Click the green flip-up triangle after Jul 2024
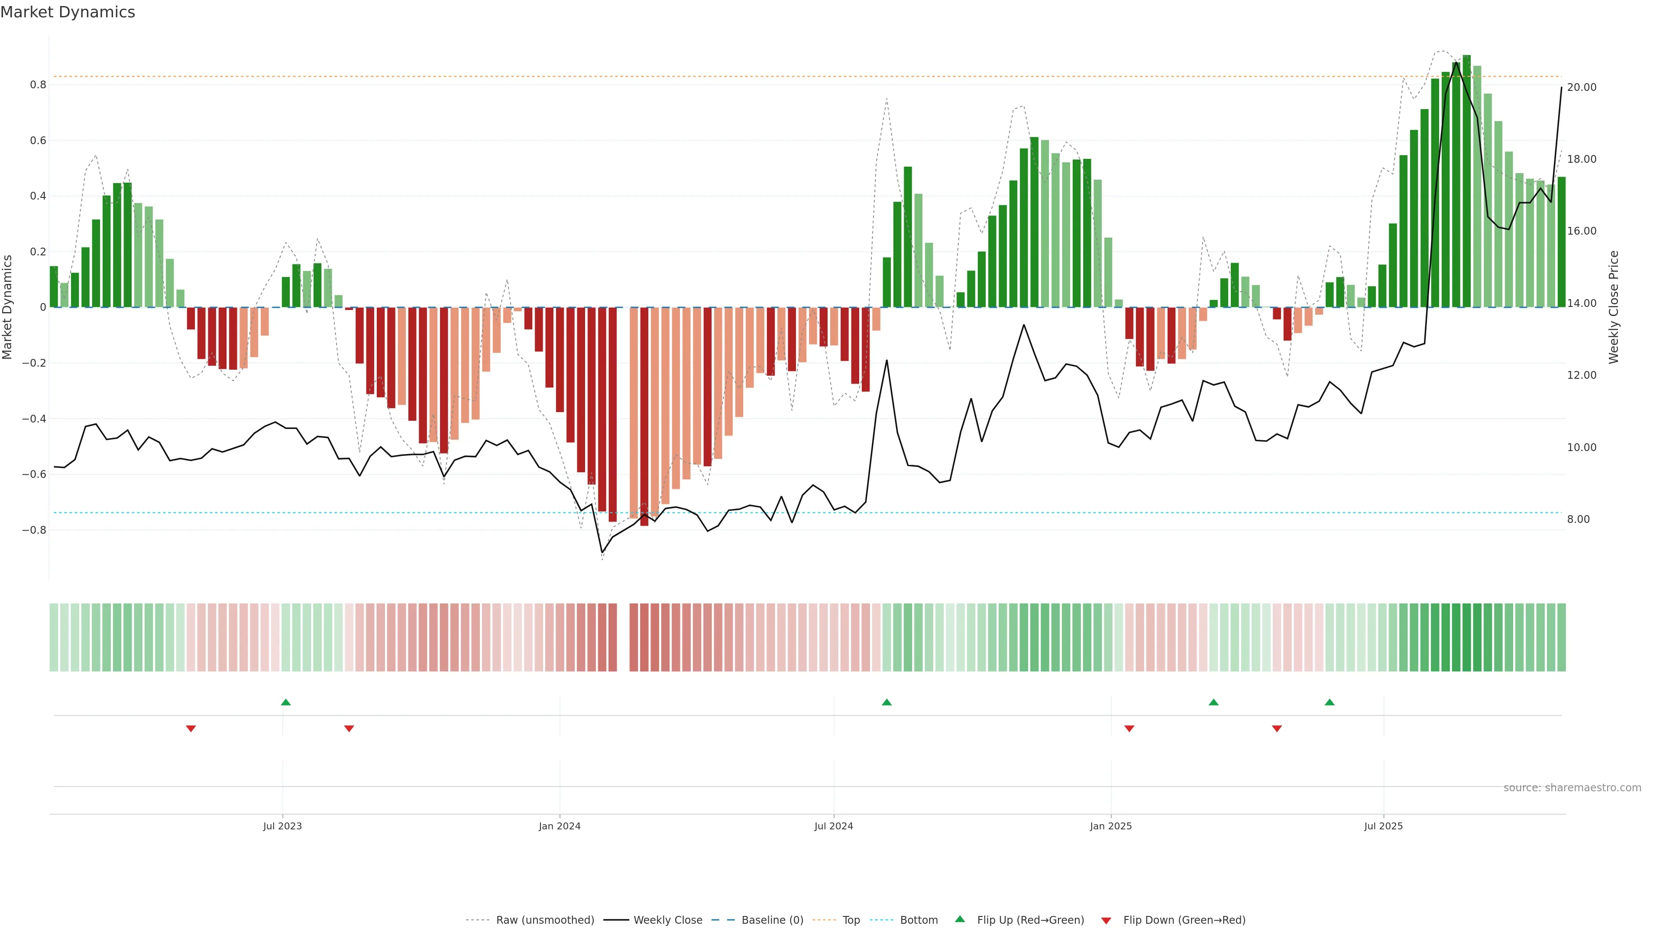The image size is (1663, 935). point(887,702)
